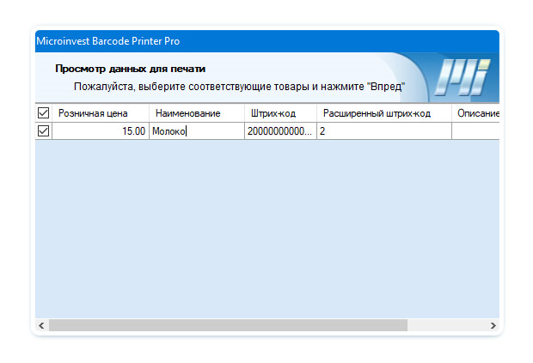This screenshot has height=363, width=533.
Task: Click the Microinvest logo in the header banner
Action: (x=461, y=78)
